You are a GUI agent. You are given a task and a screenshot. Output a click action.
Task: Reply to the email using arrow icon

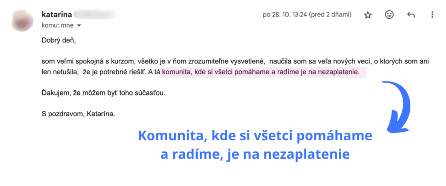[x=411, y=15]
